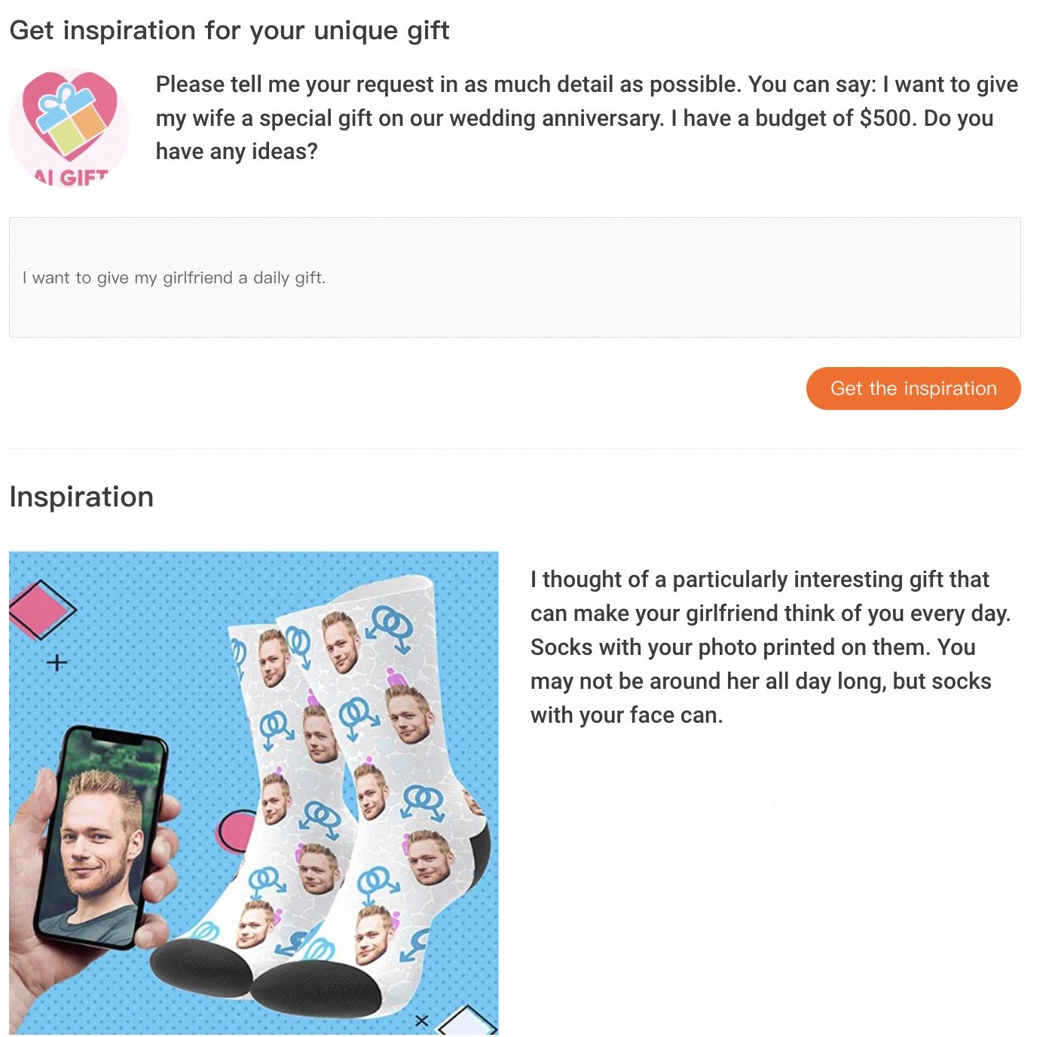
Task: Open the custom face socks product image
Action: pos(254,792)
